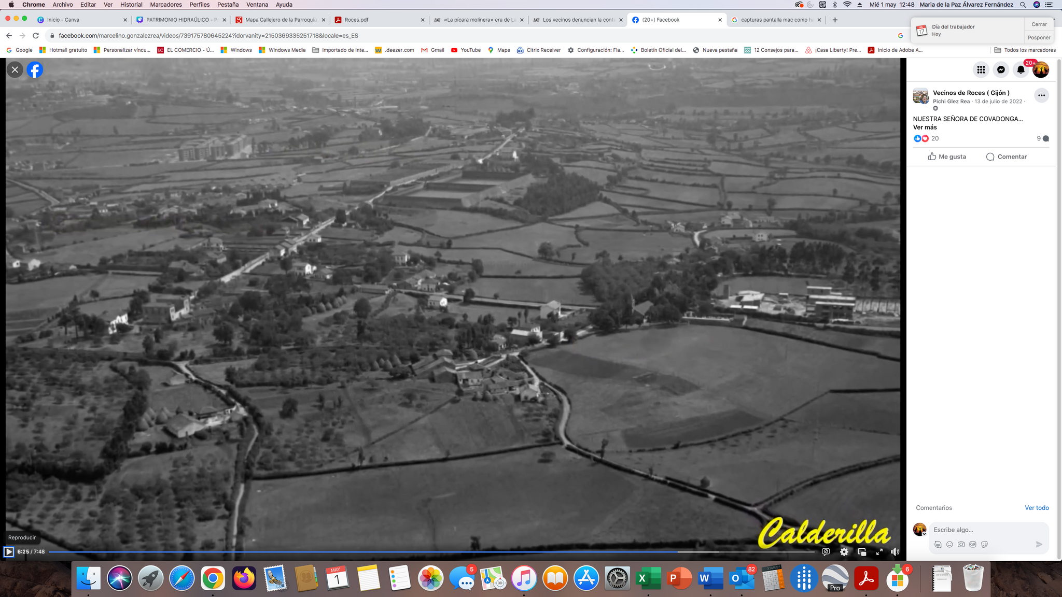Screen dimensions: 1062x597
Task: Open account profile picture menu
Action: [1041, 70]
